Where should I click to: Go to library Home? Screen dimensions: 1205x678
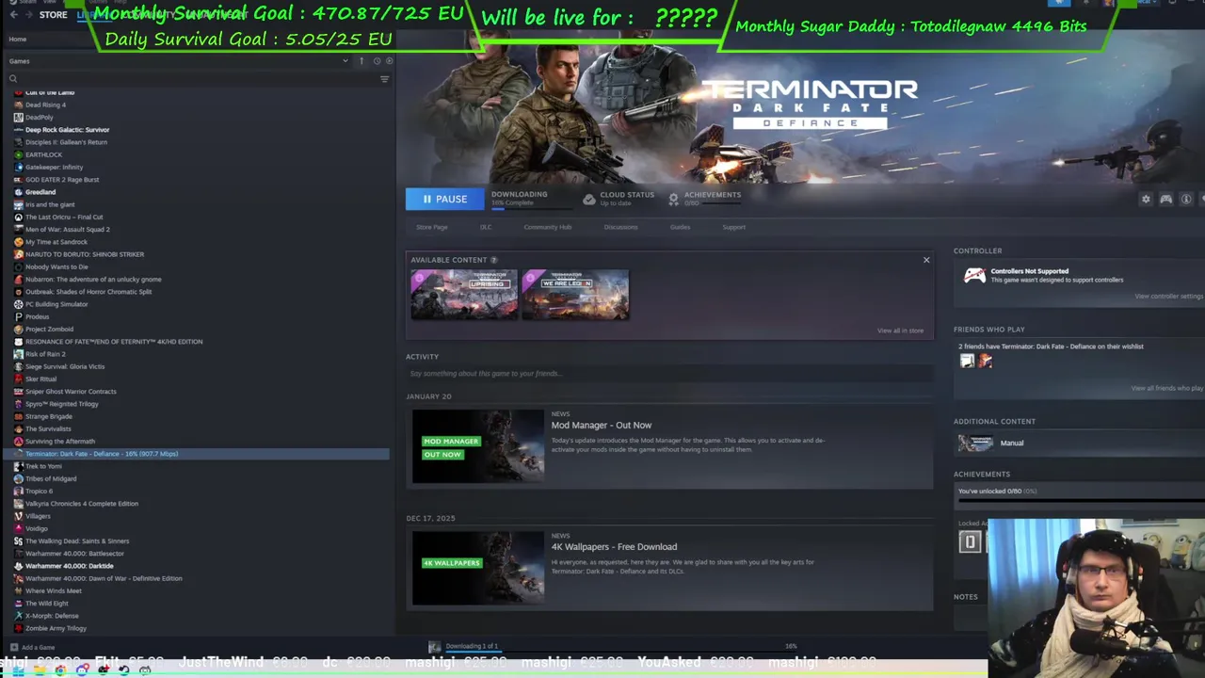pyautogui.click(x=18, y=40)
